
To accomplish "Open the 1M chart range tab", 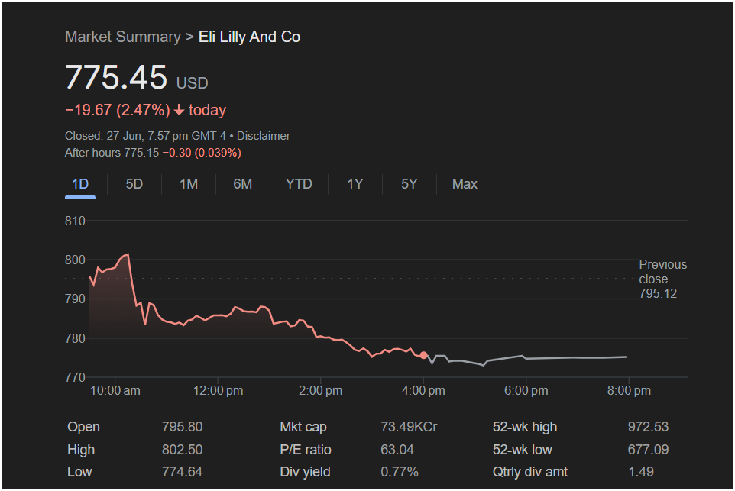I will (x=189, y=184).
